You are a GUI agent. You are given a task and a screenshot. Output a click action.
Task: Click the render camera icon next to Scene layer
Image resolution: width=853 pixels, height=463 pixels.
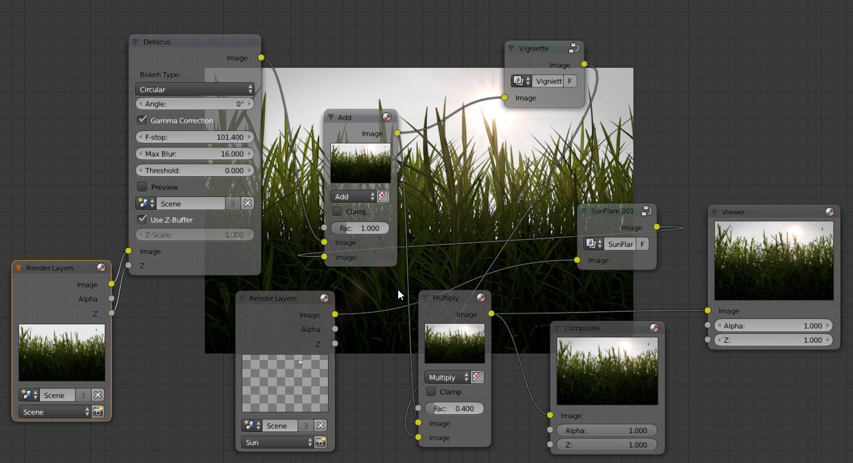click(x=98, y=412)
